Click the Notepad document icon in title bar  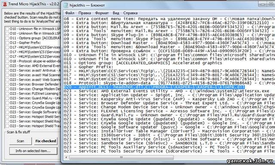coord(66,5)
